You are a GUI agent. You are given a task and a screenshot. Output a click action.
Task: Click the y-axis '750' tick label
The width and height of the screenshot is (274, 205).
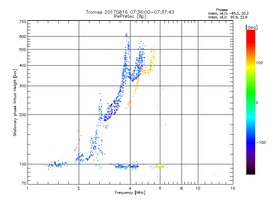(x=23, y=22)
